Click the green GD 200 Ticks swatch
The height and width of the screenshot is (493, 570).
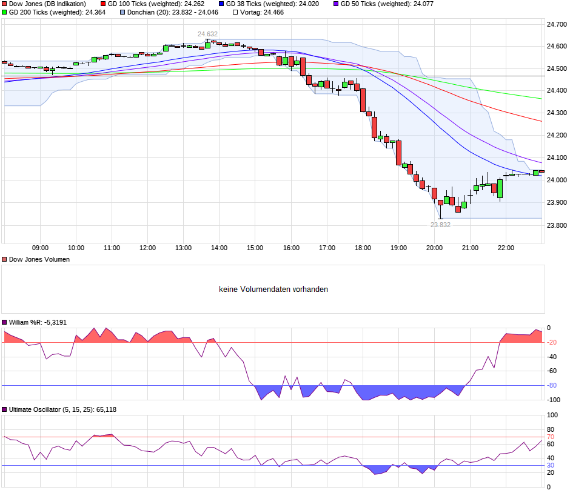4,12
